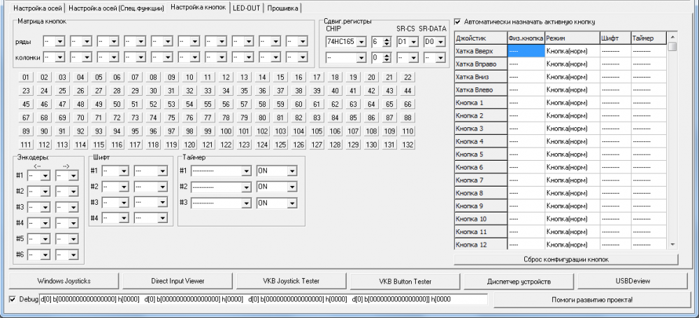Image resolution: width=699 pixels, height=318 pixels.
Task: Click Помоги развитию проекта! button
Action: 593,300
